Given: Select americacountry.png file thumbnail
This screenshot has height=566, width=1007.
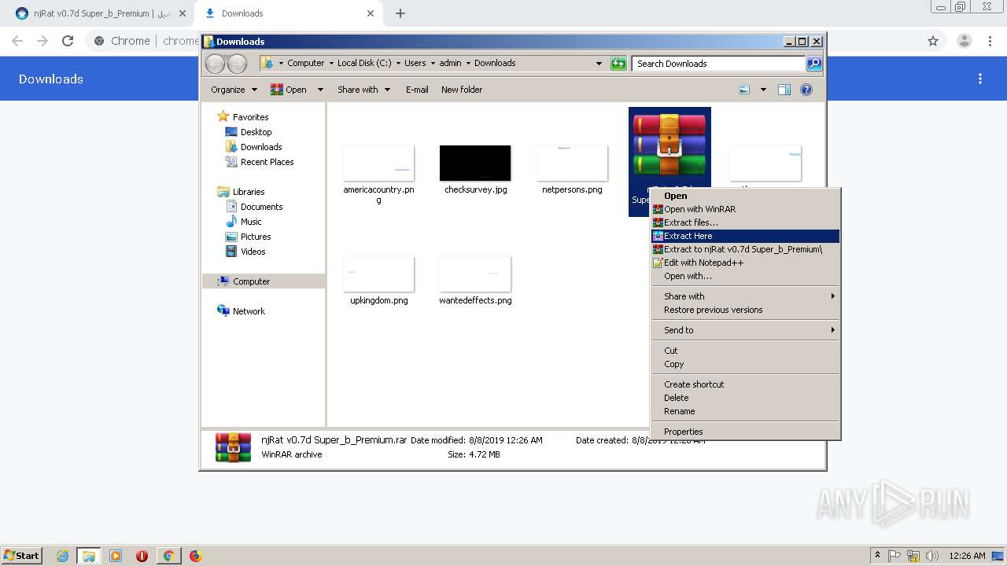Looking at the screenshot, I should click(378, 164).
